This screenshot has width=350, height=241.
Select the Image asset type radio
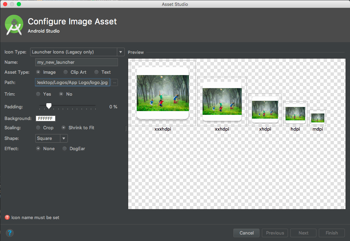(x=38, y=72)
